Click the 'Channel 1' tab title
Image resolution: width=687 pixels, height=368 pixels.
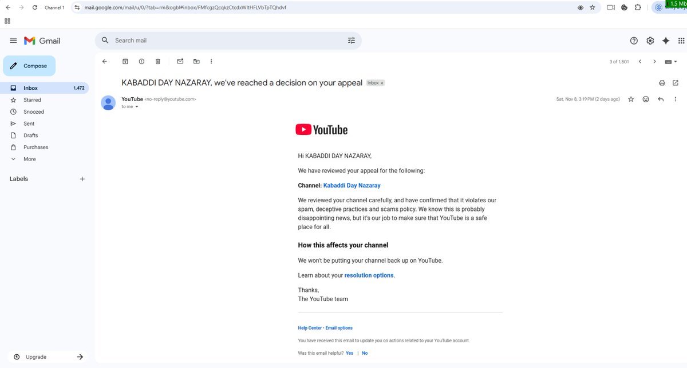click(x=54, y=7)
